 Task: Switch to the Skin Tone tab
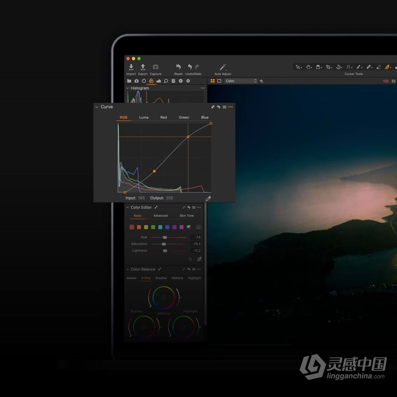point(187,216)
